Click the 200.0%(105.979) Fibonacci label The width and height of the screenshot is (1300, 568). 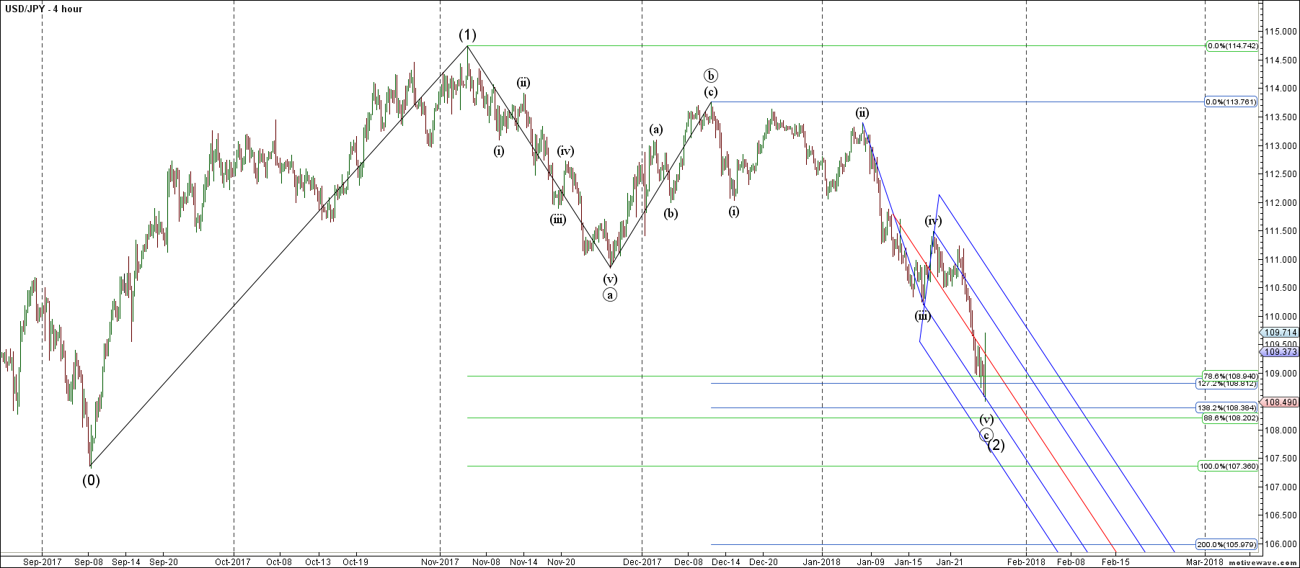click(x=1228, y=544)
